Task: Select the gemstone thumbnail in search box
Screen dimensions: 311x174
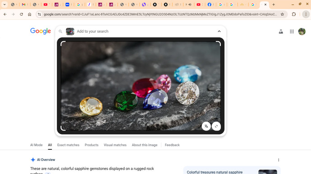Action: point(70,31)
